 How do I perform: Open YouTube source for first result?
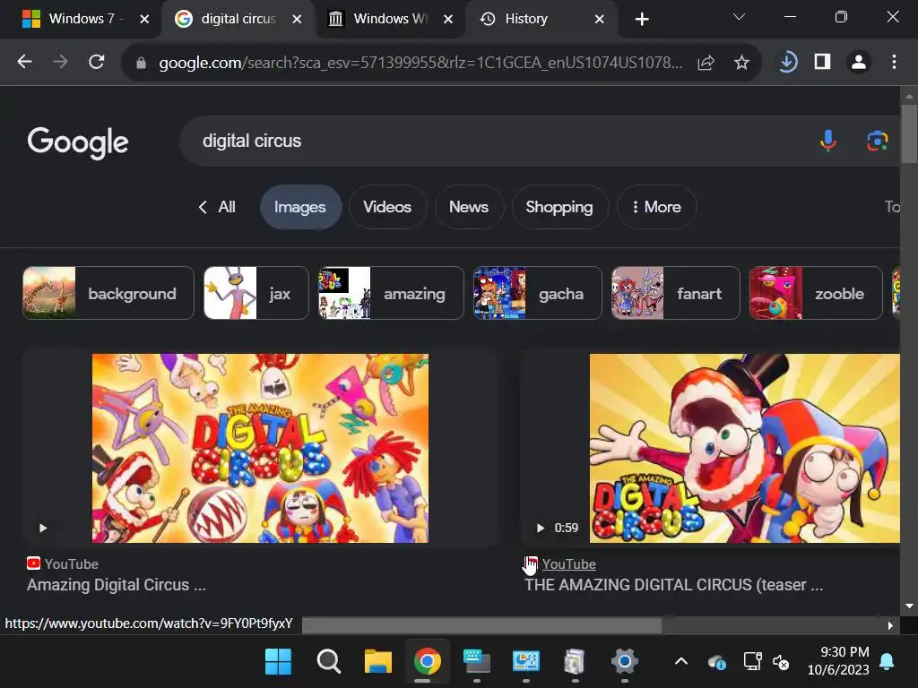click(x=71, y=564)
